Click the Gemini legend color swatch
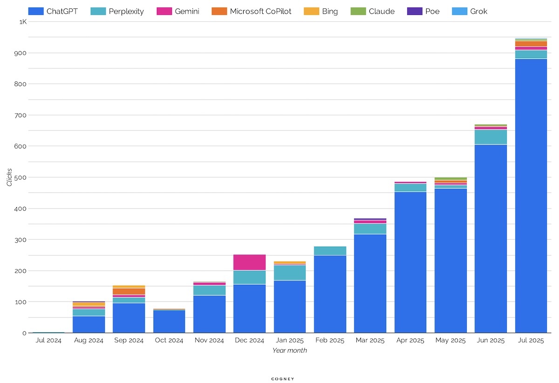Viewport: 559px width, 383px height. point(164,11)
